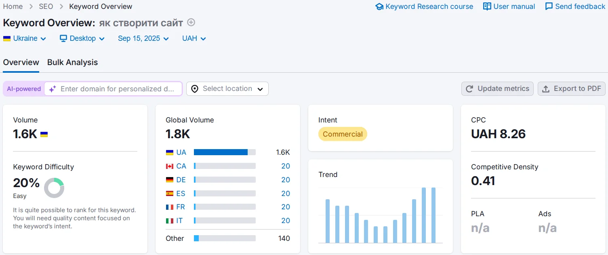Open the Ukraine country dropdown
Viewport: 608px width, 255px height.
point(25,38)
